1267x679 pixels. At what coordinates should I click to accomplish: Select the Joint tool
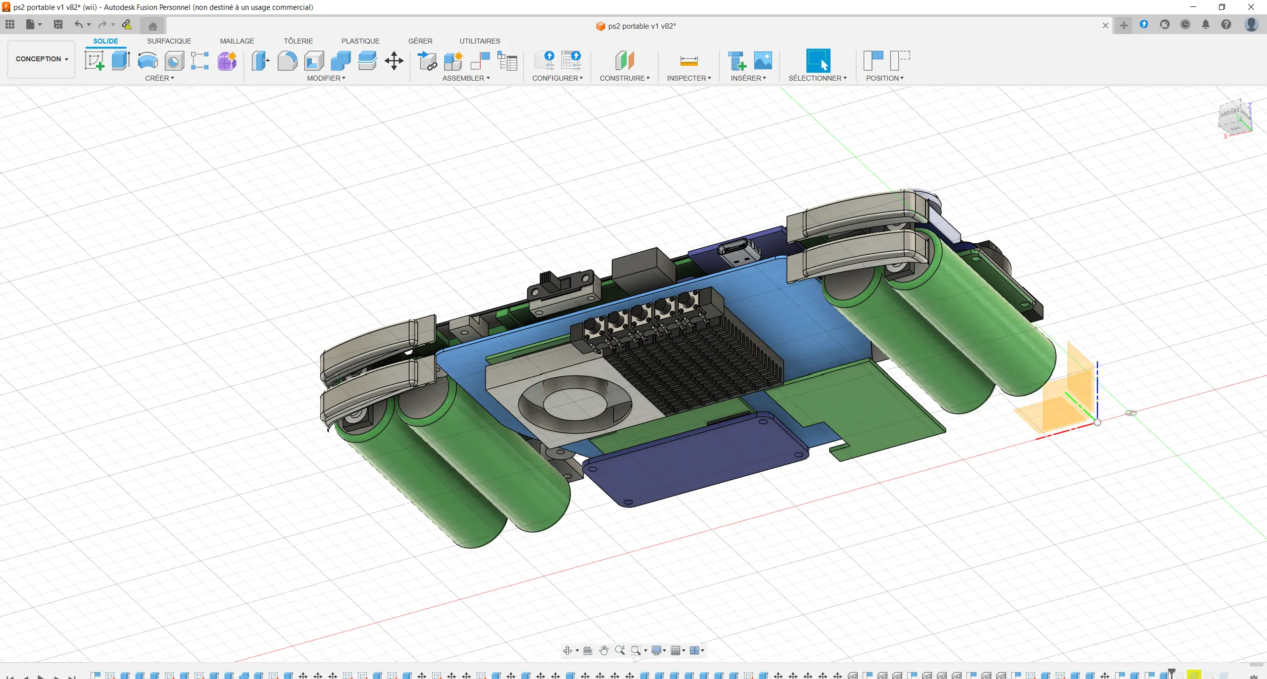click(480, 61)
